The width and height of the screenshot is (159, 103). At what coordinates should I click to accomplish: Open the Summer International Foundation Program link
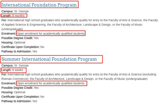click(x=49, y=59)
